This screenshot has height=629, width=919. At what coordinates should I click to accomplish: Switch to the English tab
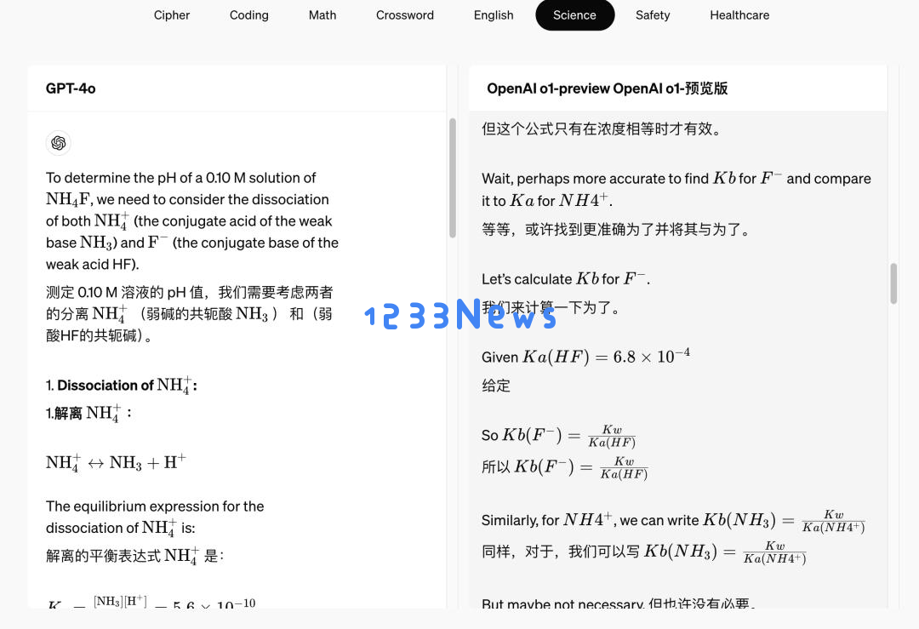coord(493,15)
